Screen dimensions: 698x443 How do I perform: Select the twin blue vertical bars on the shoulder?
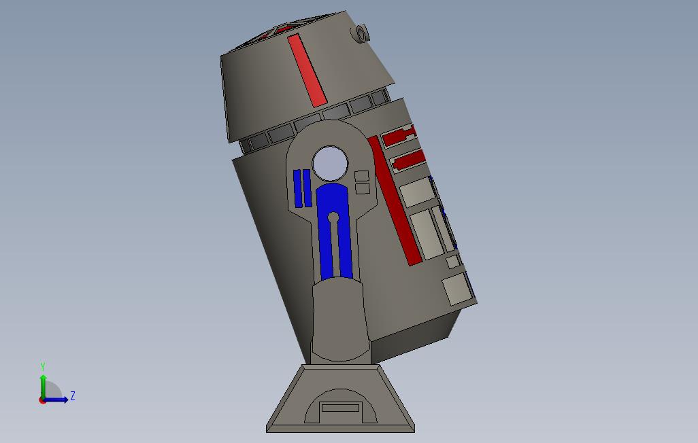coord(302,188)
